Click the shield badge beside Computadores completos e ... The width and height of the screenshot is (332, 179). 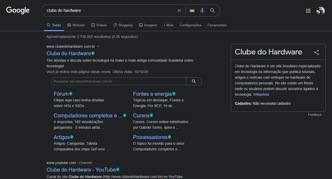click(125, 115)
